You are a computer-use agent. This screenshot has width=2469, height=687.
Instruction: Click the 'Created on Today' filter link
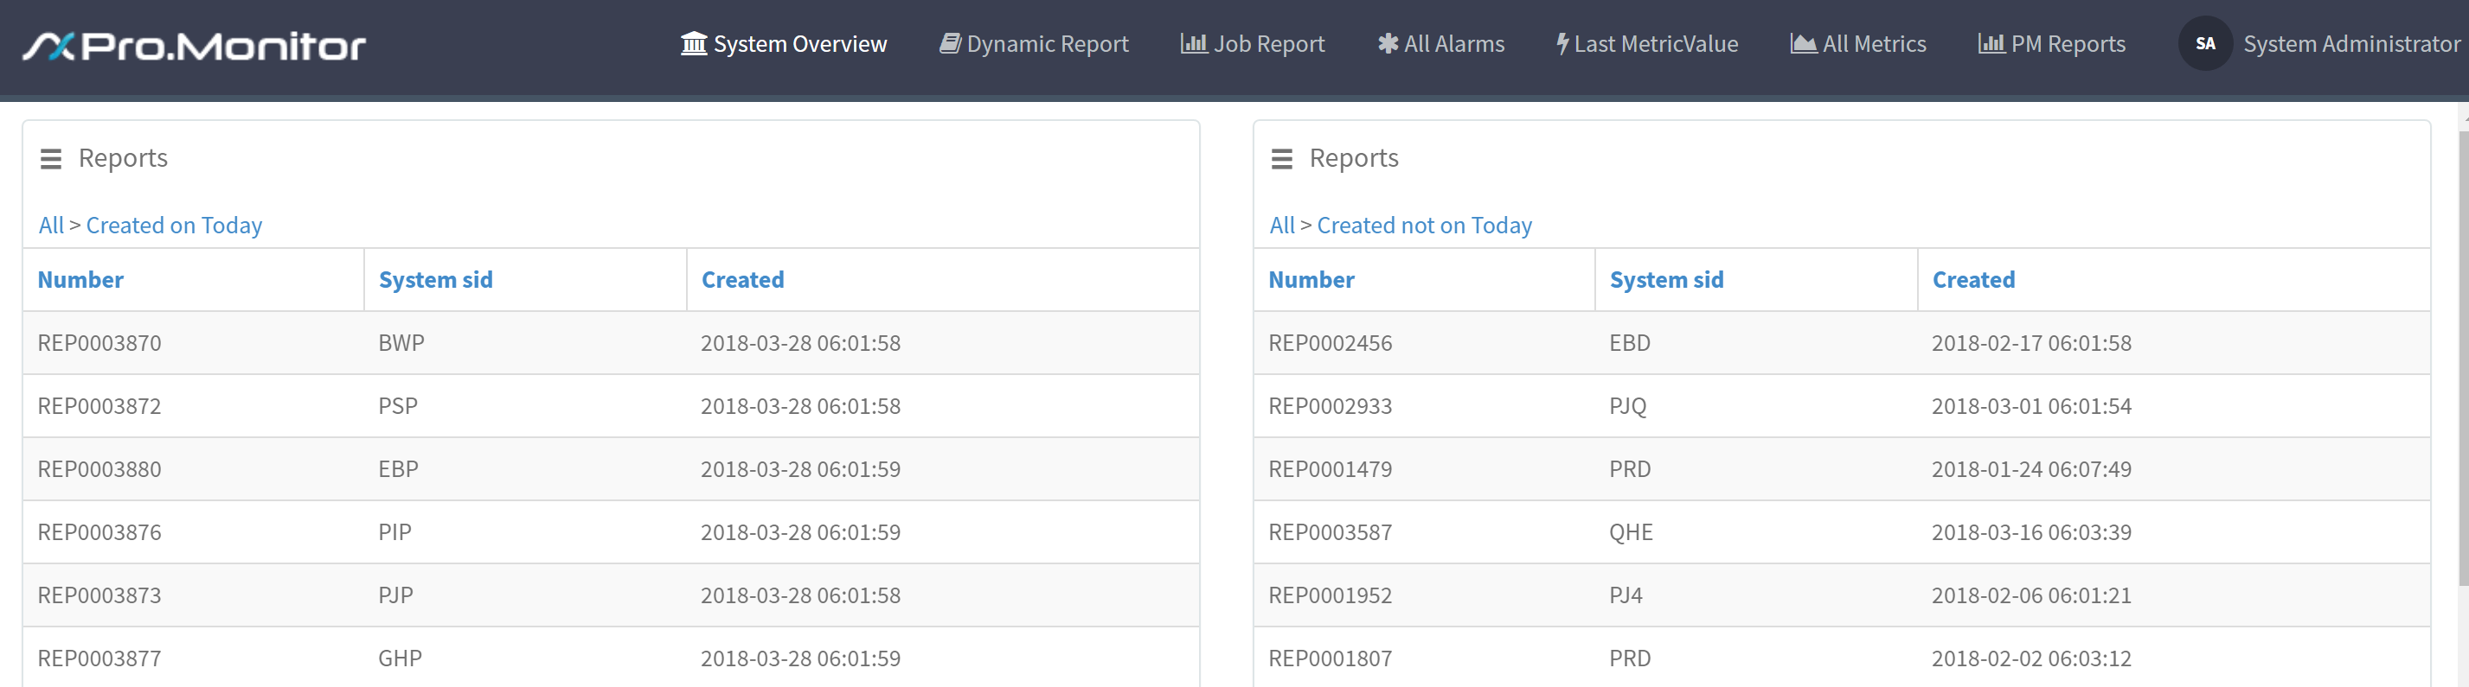click(x=174, y=226)
